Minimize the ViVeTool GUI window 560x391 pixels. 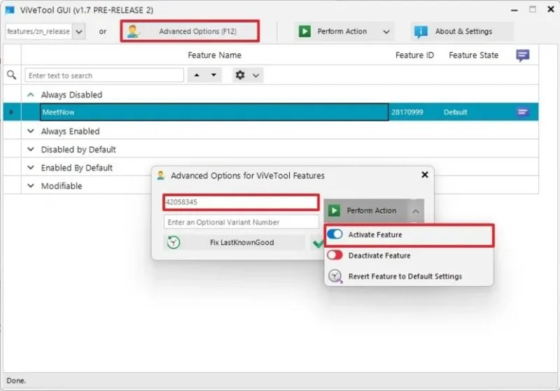click(x=514, y=10)
